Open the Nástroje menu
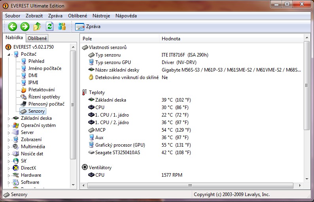314x202 pixels. click(x=101, y=16)
